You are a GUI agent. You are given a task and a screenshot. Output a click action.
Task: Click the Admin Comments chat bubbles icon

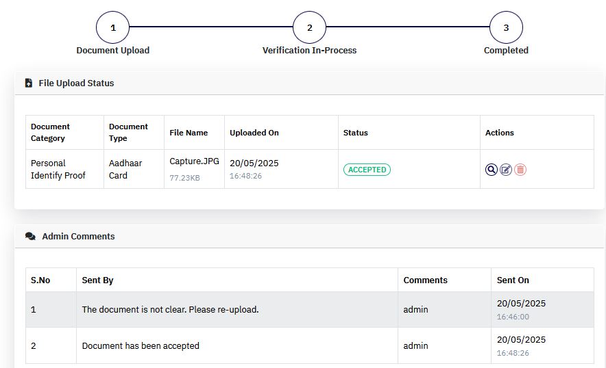click(x=30, y=236)
